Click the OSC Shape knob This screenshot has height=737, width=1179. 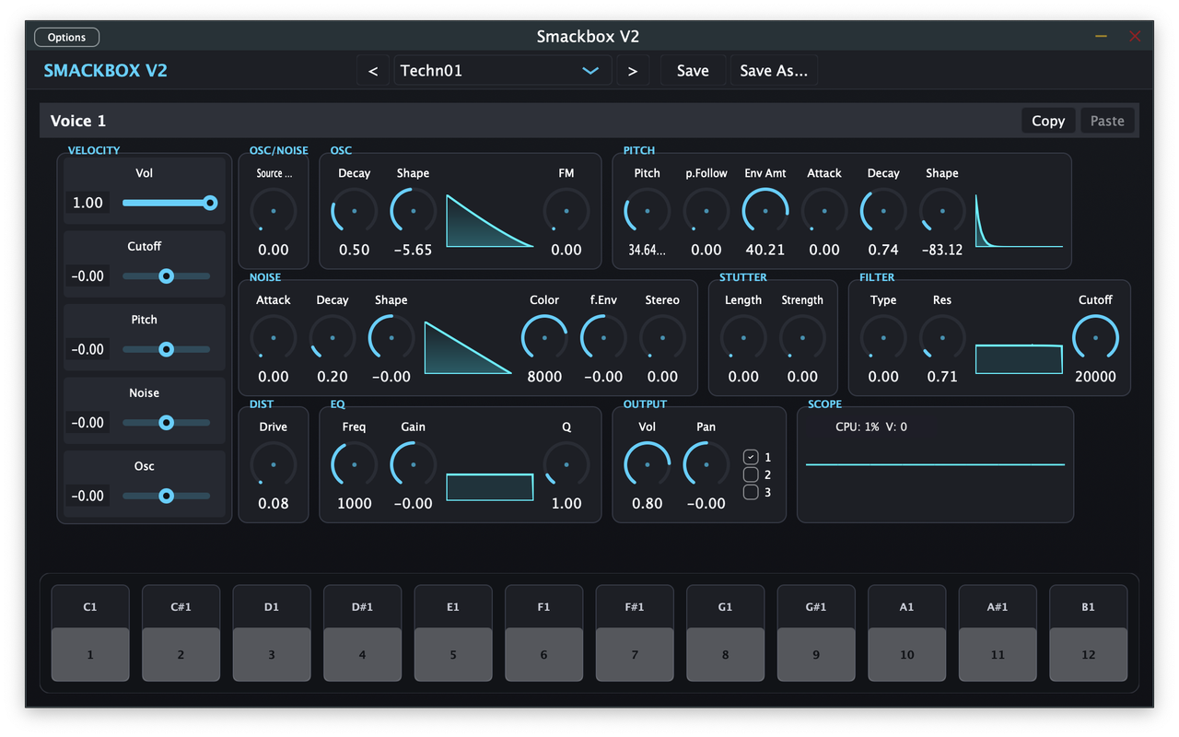point(414,211)
